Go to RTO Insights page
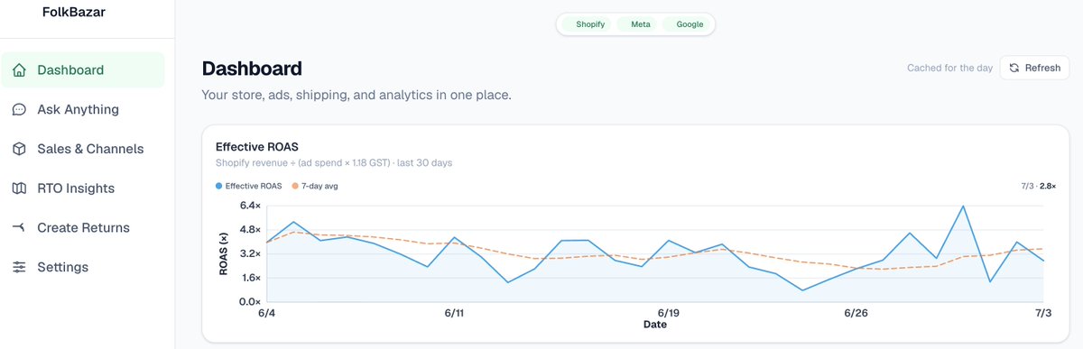This screenshot has width=1083, height=349. click(83, 188)
